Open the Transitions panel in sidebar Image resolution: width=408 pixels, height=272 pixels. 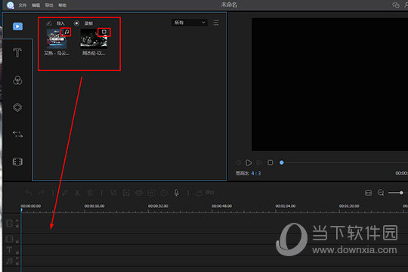pyautogui.click(x=17, y=134)
